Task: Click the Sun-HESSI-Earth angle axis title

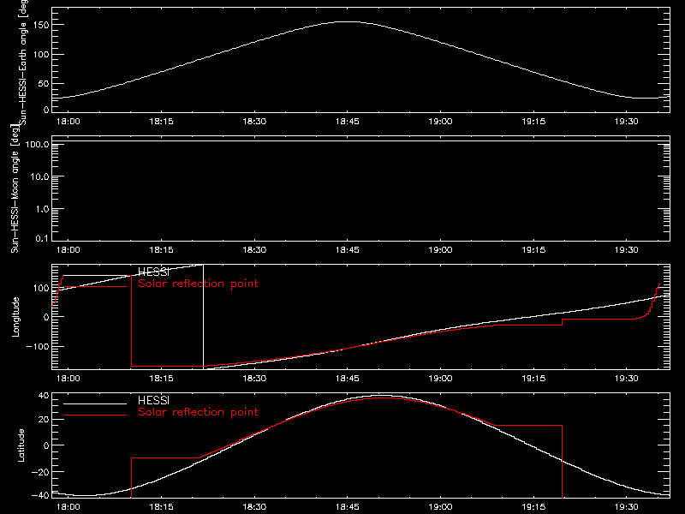Action: tap(23, 61)
